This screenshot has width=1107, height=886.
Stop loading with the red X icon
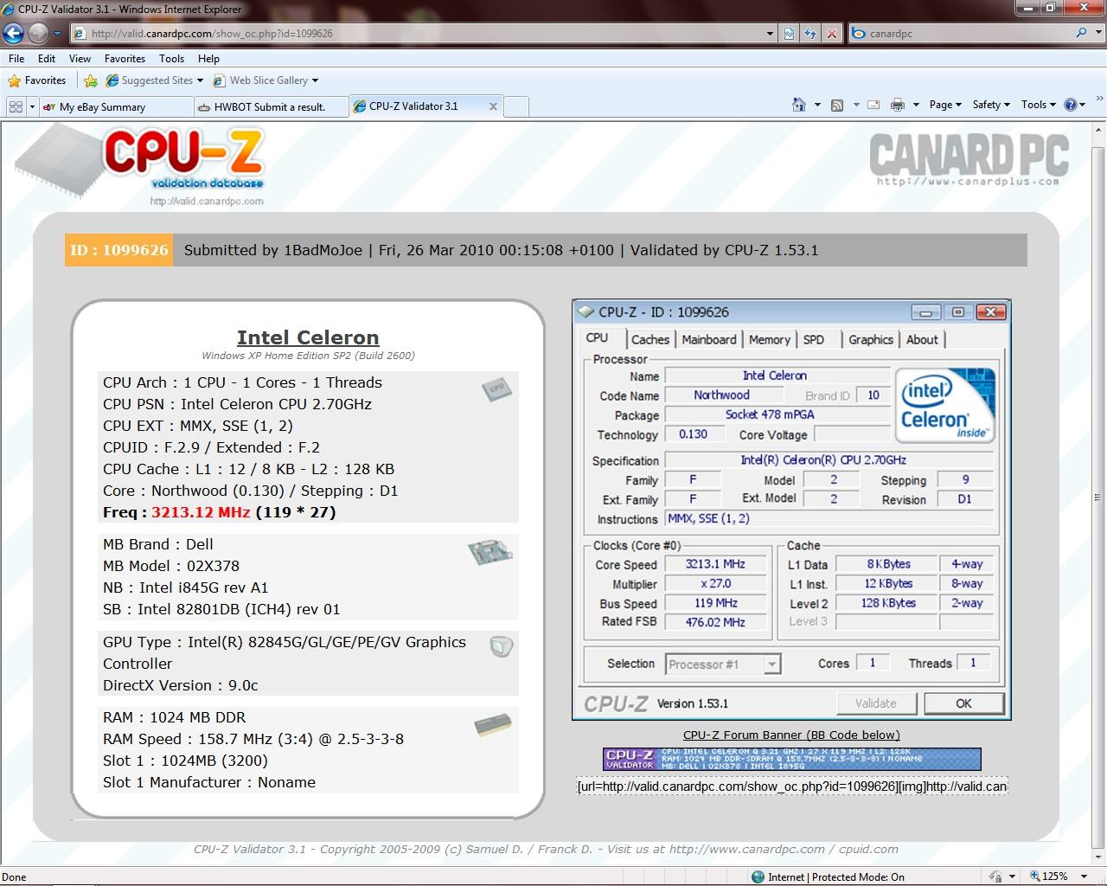(x=831, y=34)
